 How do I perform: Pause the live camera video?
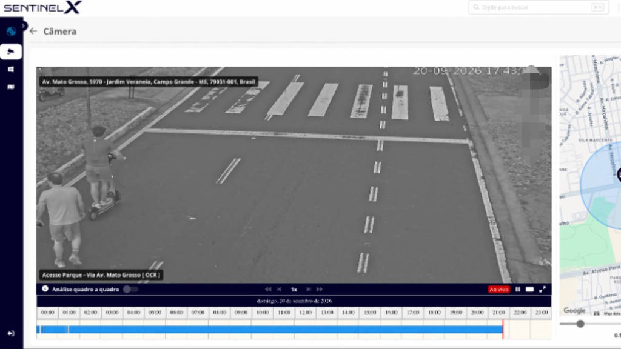point(518,289)
